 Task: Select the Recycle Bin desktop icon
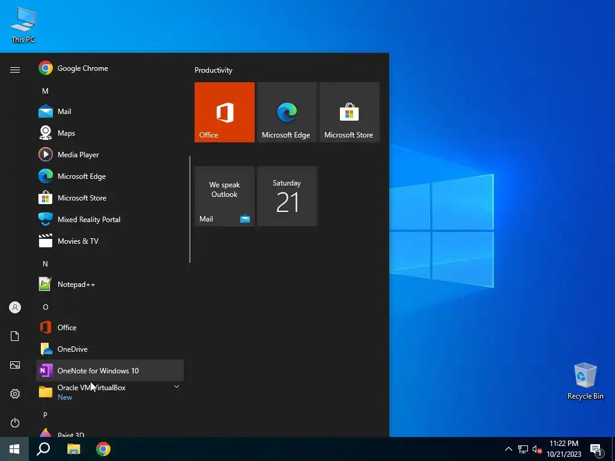pyautogui.click(x=585, y=381)
